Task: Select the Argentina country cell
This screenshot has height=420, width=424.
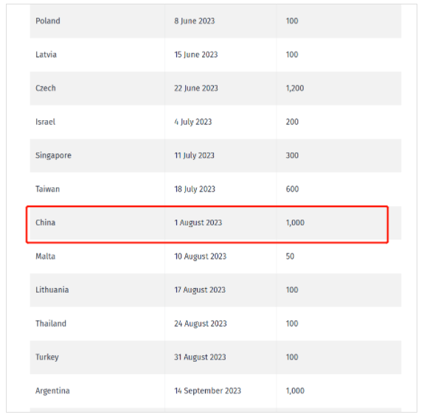Action: 52,391
